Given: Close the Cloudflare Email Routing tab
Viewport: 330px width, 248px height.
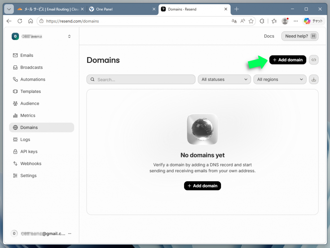Looking at the screenshot, I should [x=82, y=9].
